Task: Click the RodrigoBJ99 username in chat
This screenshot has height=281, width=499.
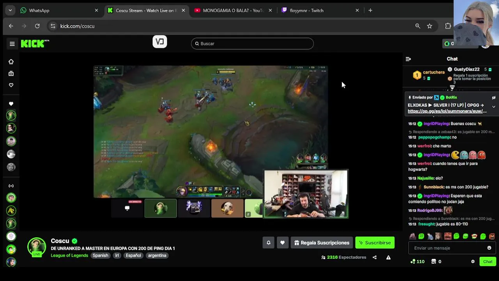Action: (429, 210)
